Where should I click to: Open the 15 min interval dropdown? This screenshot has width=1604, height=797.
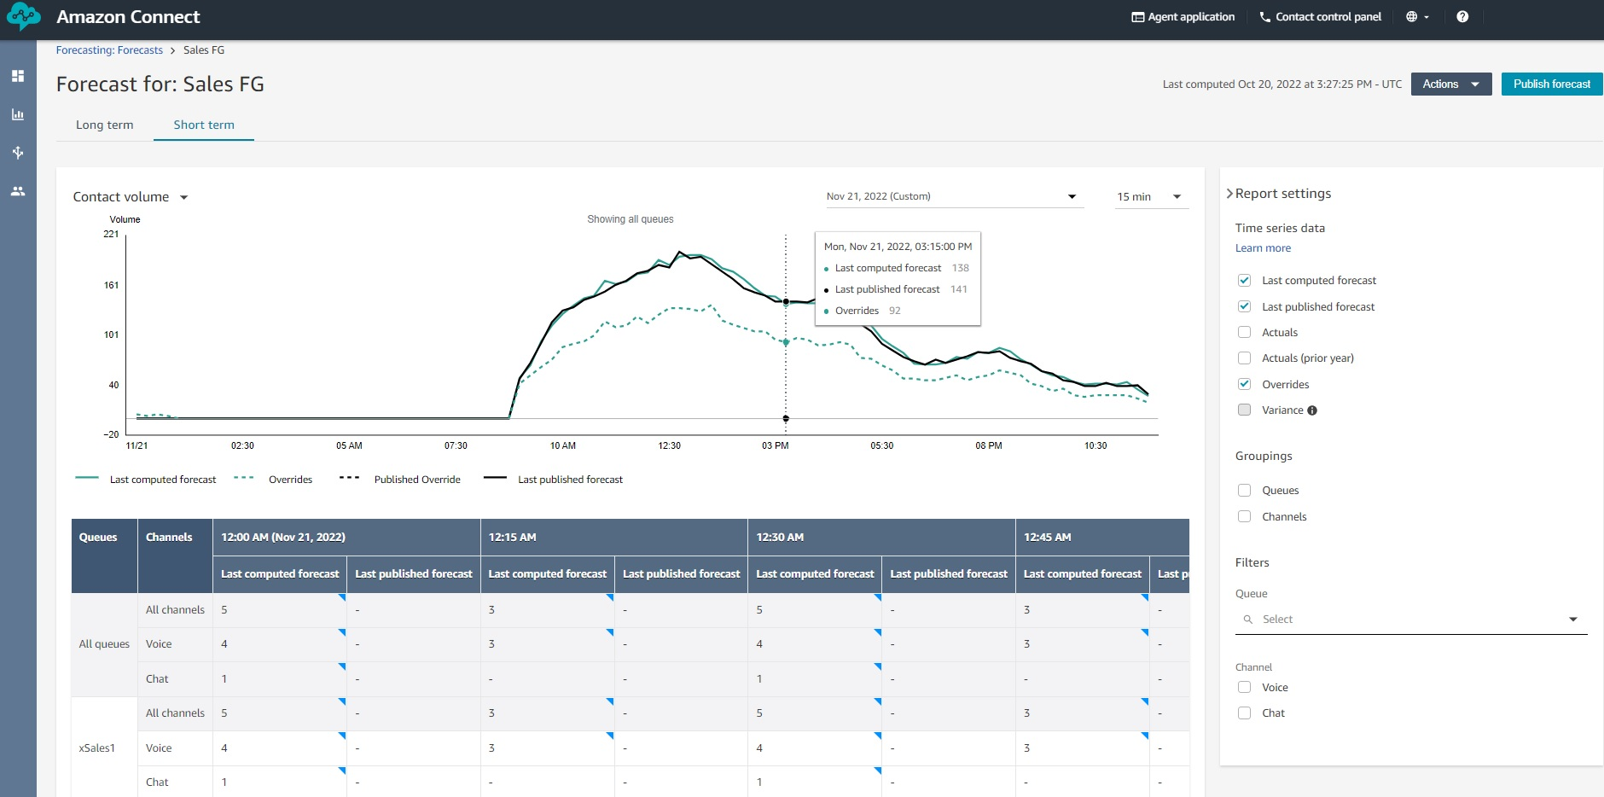pyautogui.click(x=1151, y=197)
